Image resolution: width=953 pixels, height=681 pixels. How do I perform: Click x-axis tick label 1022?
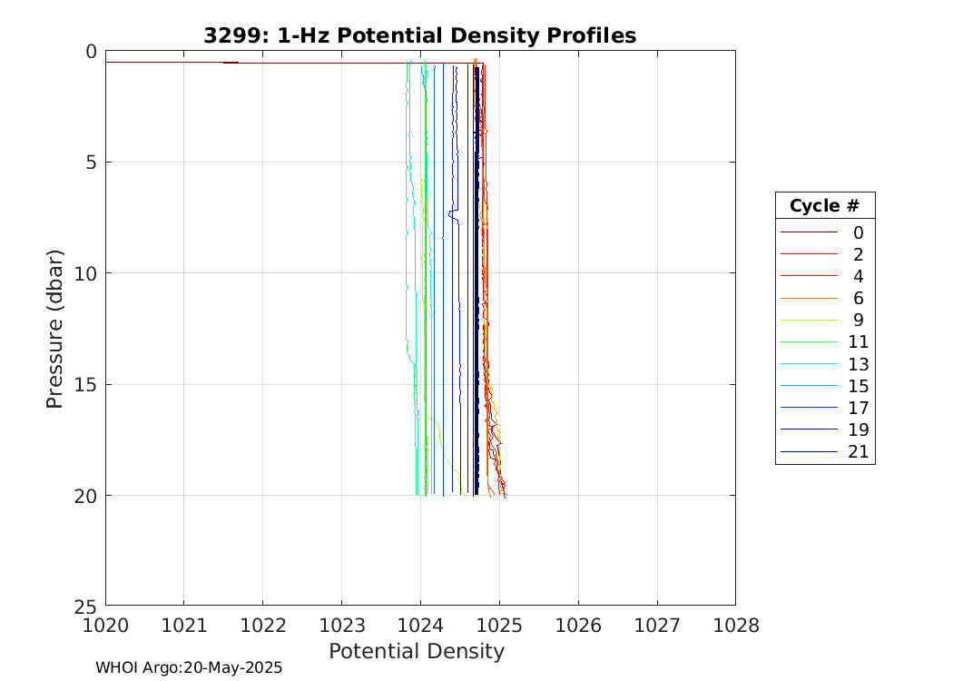point(263,625)
